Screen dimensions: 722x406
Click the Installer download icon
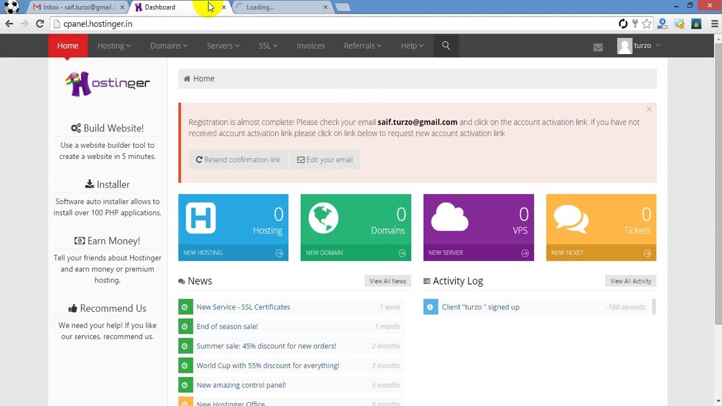pyautogui.click(x=90, y=184)
